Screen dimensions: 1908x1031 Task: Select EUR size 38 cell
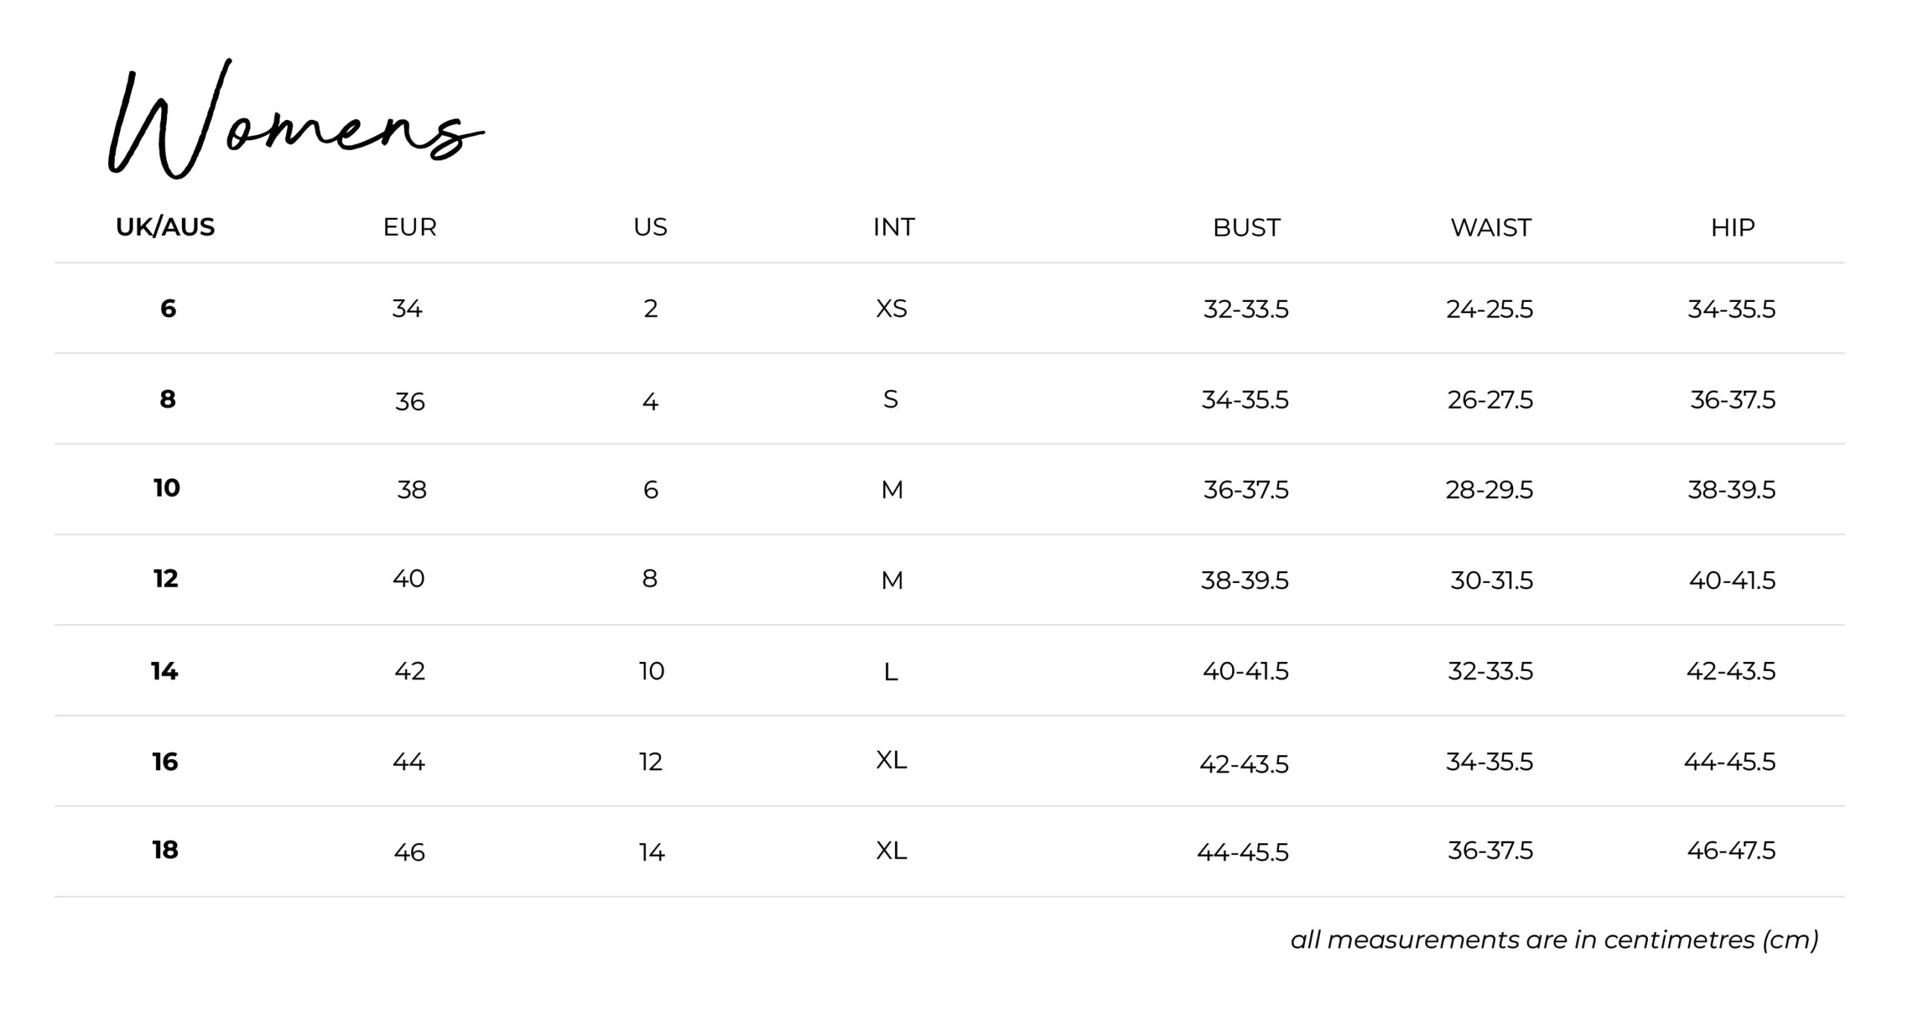411,490
